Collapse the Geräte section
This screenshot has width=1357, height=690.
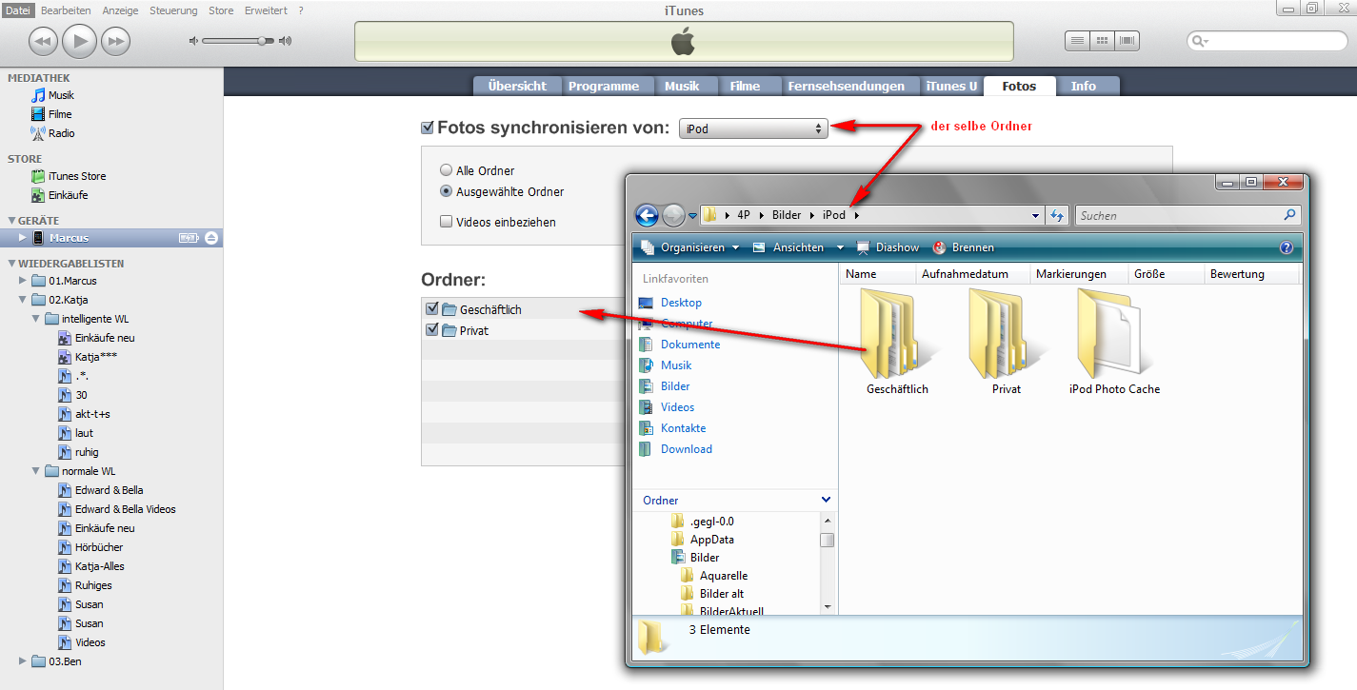tap(11, 220)
